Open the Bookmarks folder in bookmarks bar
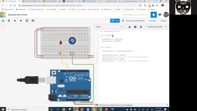This screenshot has height=111, width=197. point(21,10)
